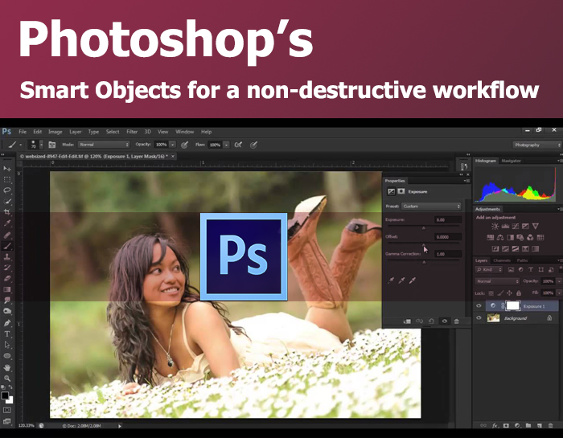Toggle Brush panel button in options bar
The width and height of the screenshot is (563, 438).
[x=52, y=145]
